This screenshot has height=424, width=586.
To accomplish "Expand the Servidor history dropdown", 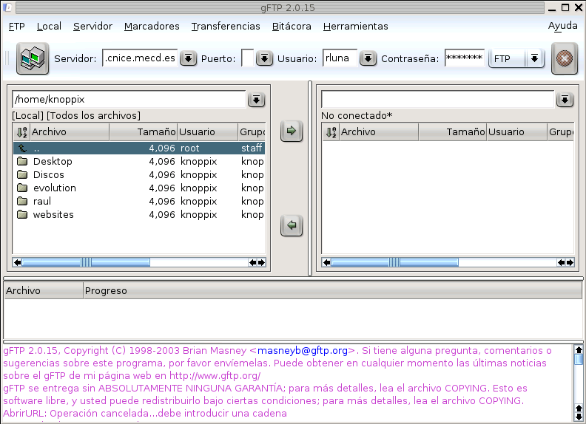I will pyautogui.click(x=188, y=58).
